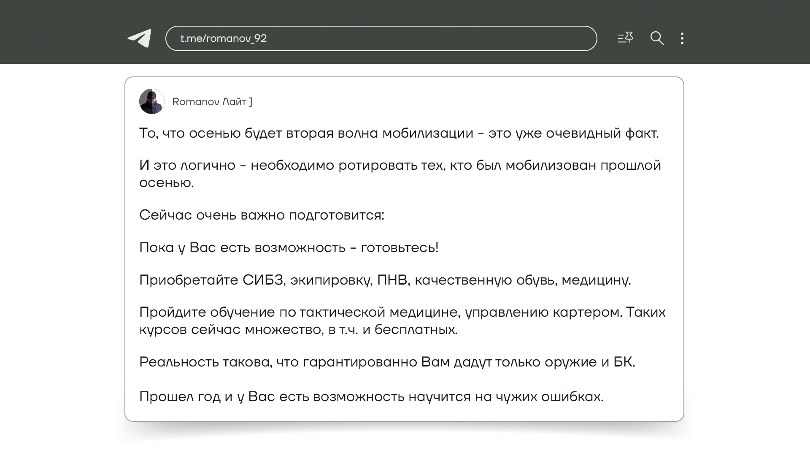Viewport: 810px width, 456px height.
Task: Open the channel author avatar photo
Action: [152, 101]
